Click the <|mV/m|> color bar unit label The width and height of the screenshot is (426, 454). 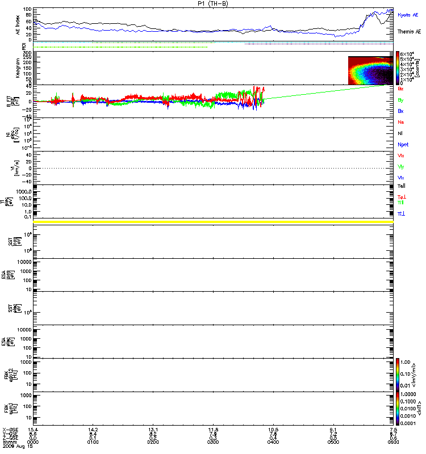pyautogui.click(x=414, y=375)
